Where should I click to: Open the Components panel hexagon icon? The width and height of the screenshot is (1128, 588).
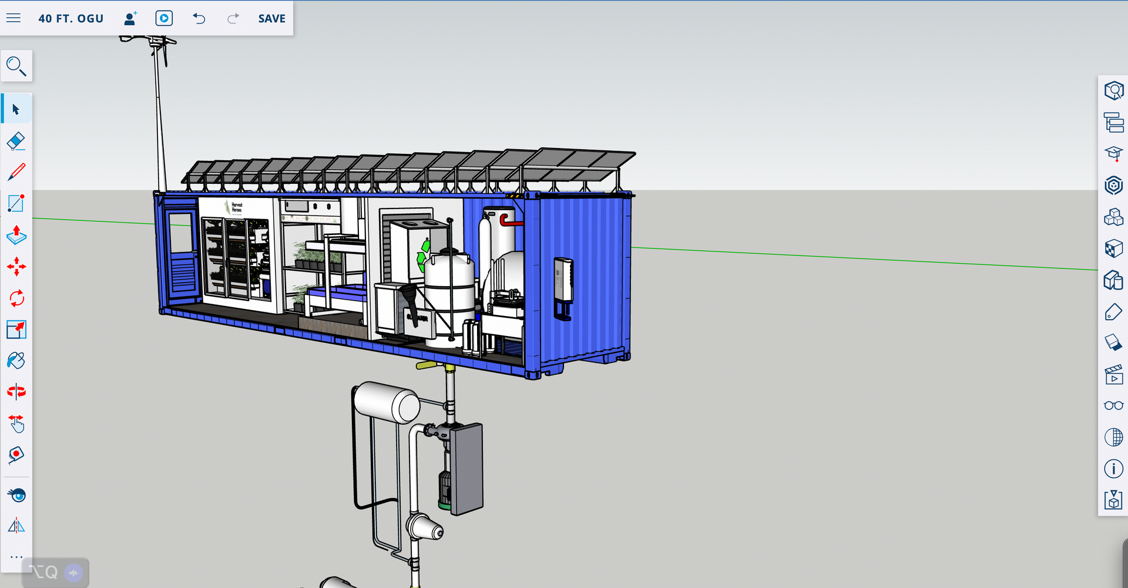(x=1114, y=186)
